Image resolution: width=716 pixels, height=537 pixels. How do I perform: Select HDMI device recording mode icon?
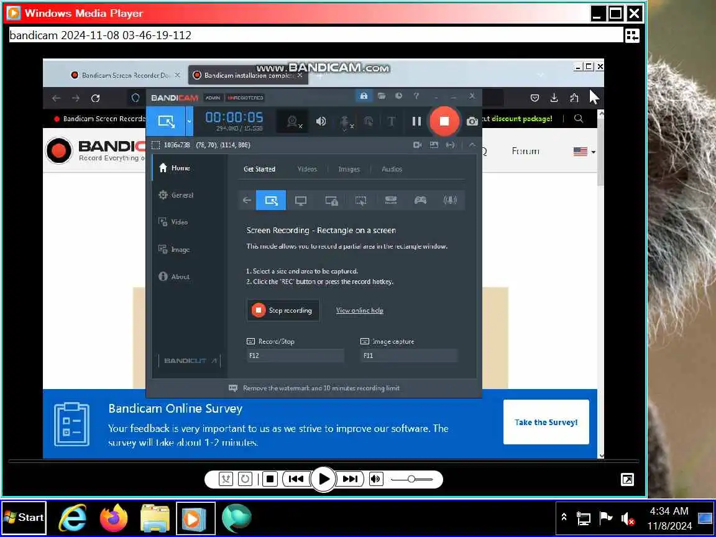click(x=390, y=201)
